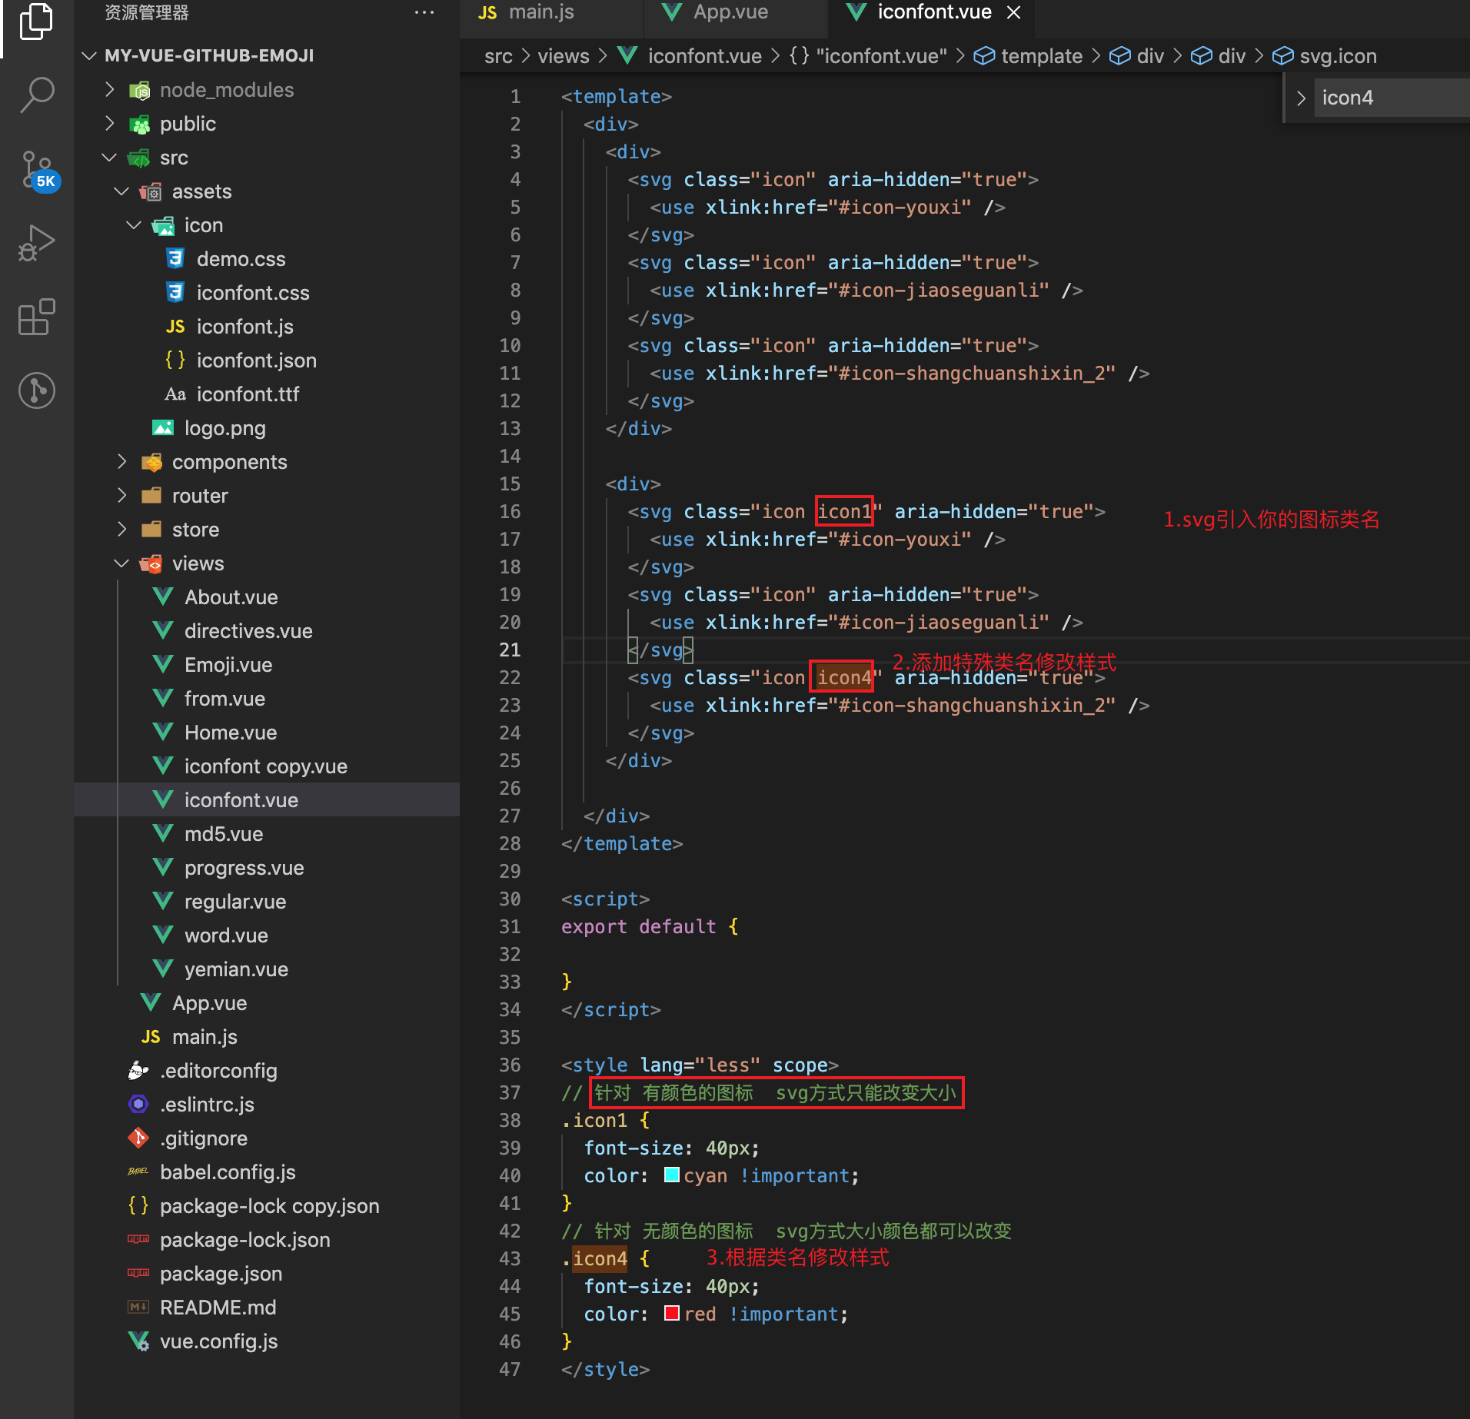Screen dimensions: 1470x1419
Task: Open iconfont copy.vue file
Action: pyautogui.click(x=266, y=766)
